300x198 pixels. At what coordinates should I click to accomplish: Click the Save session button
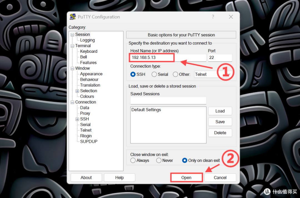pos(220,122)
